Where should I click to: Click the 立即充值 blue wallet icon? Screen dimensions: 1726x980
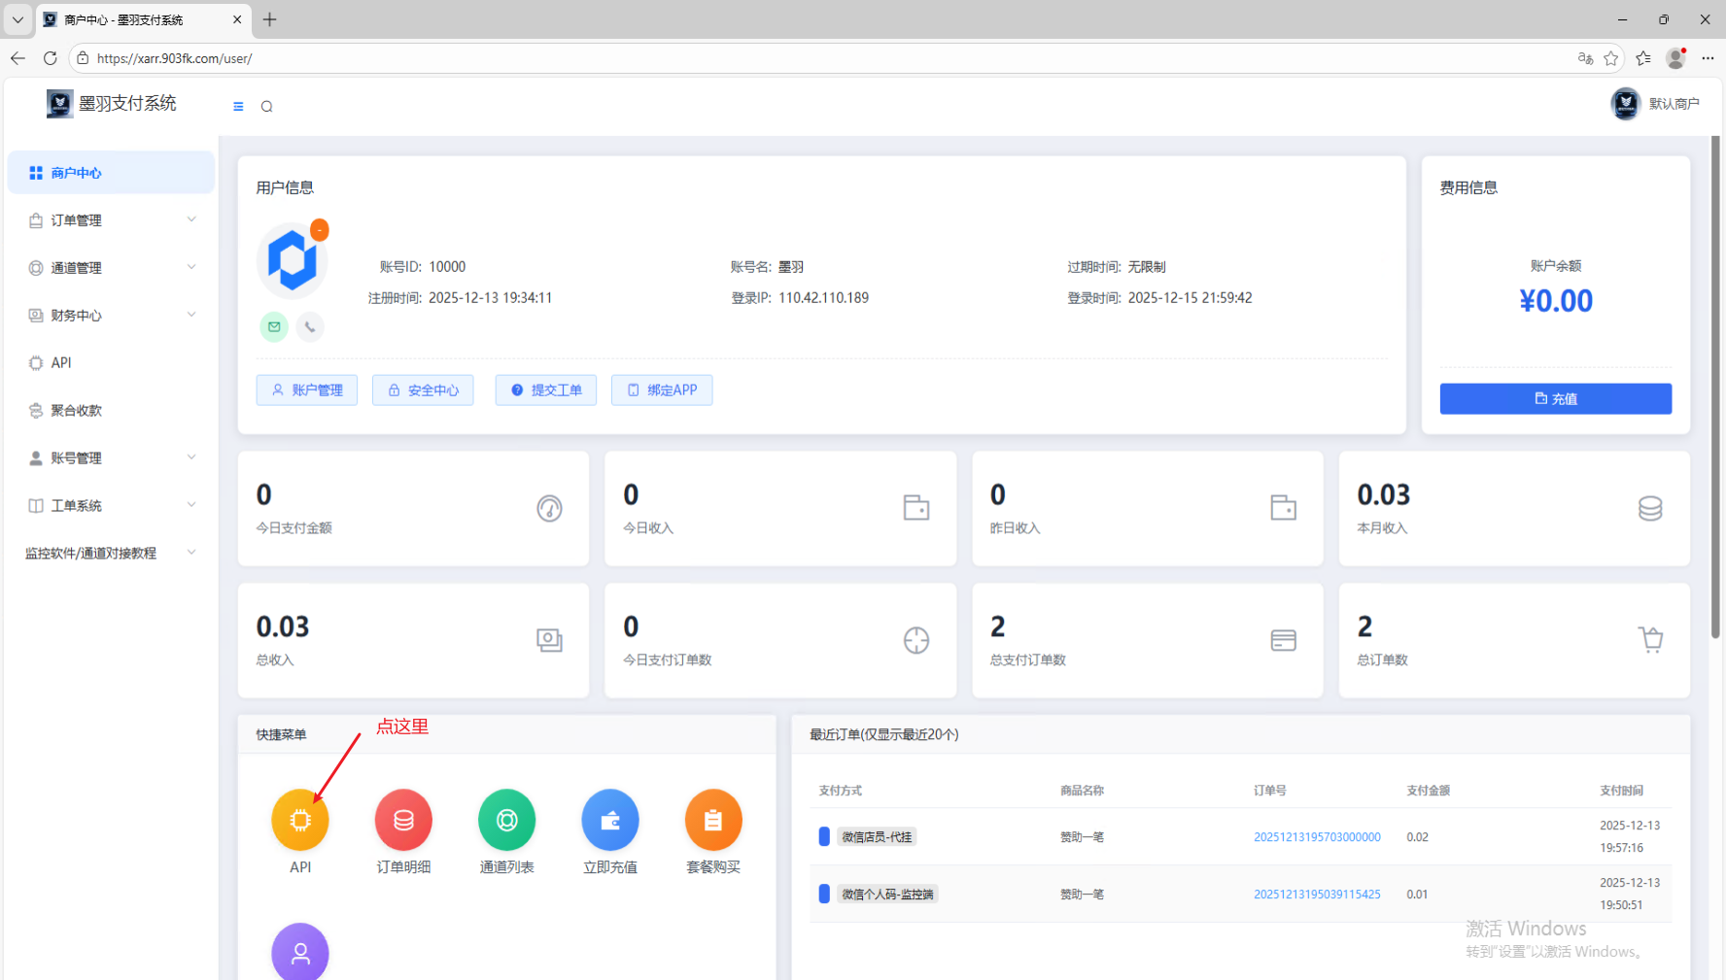click(x=609, y=820)
